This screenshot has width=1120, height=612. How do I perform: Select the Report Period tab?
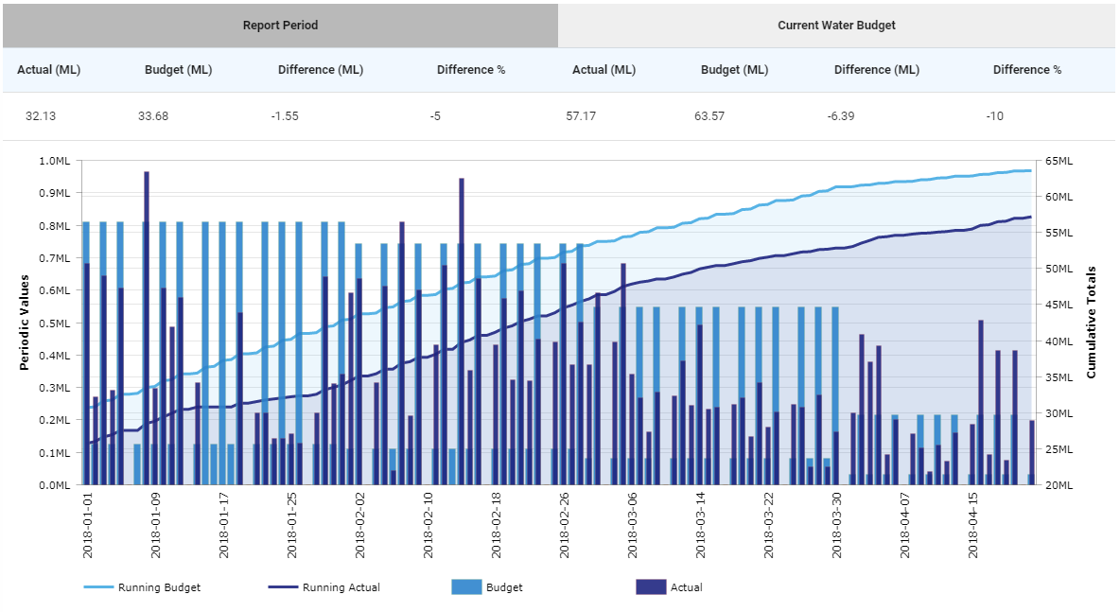click(x=279, y=26)
